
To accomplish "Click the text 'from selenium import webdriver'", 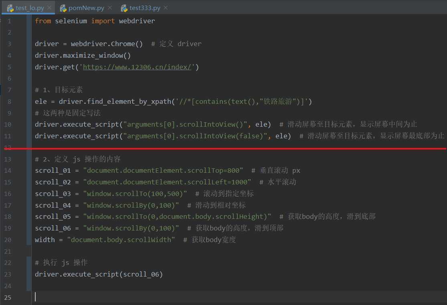I will click(95, 21).
